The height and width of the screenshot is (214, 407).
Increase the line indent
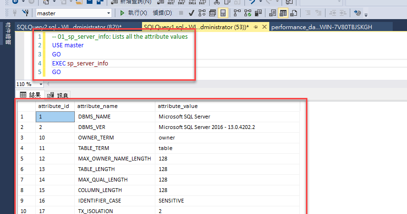point(343,13)
